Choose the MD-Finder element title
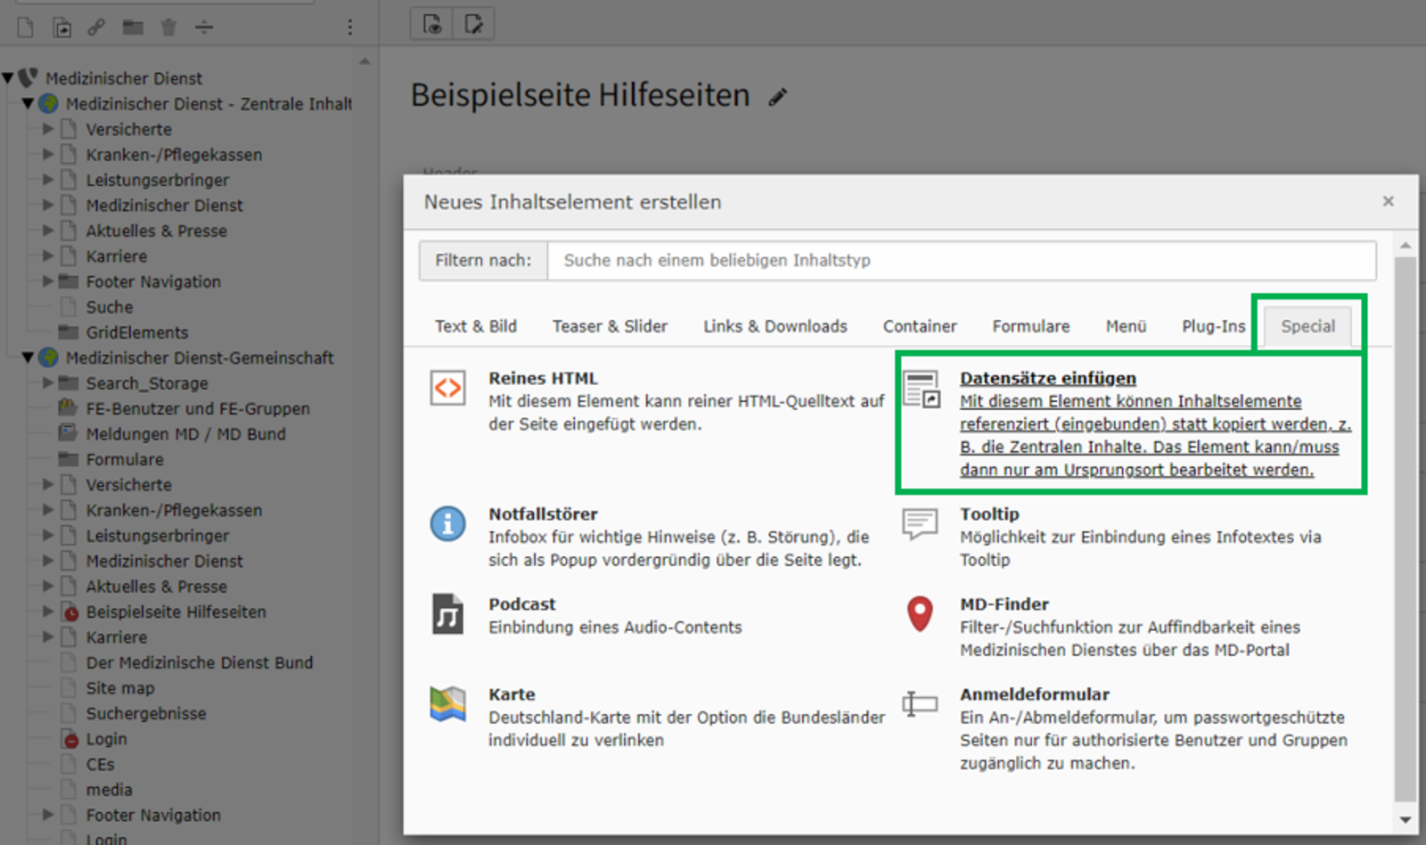The width and height of the screenshot is (1426, 845). pyautogui.click(x=1004, y=604)
